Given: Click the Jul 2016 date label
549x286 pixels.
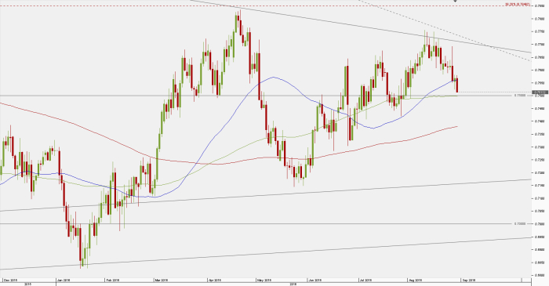Looking at the screenshot, I should click(366, 280).
